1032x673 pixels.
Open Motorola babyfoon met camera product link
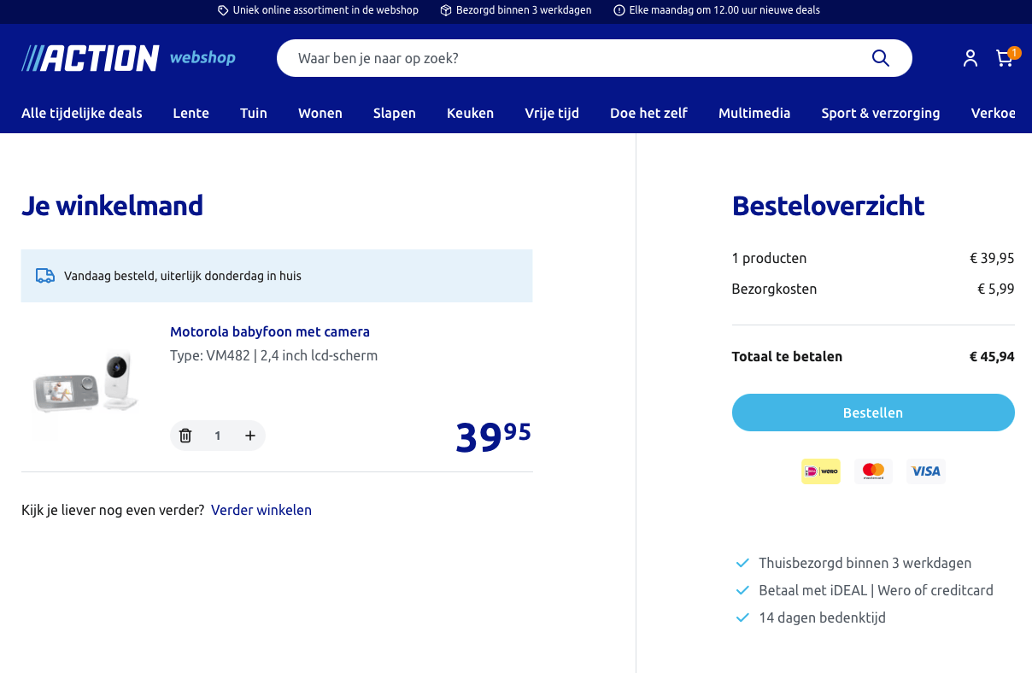point(270,331)
